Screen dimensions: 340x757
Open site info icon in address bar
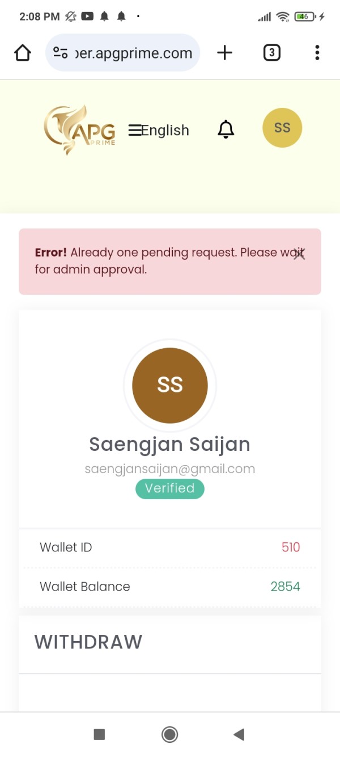pyautogui.click(x=60, y=53)
